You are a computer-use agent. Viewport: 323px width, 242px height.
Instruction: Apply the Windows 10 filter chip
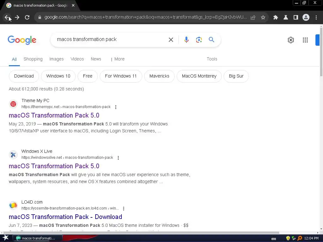click(x=58, y=76)
